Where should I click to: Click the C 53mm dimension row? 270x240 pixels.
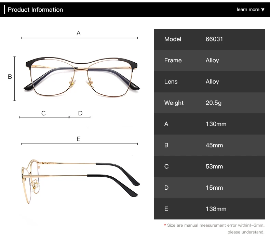(x=210, y=166)
